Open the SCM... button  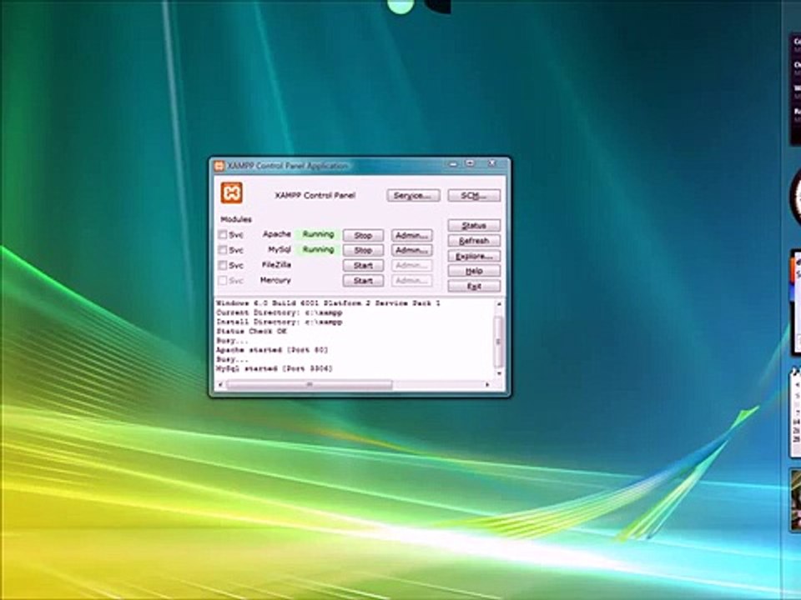click(x=474, y=195)
